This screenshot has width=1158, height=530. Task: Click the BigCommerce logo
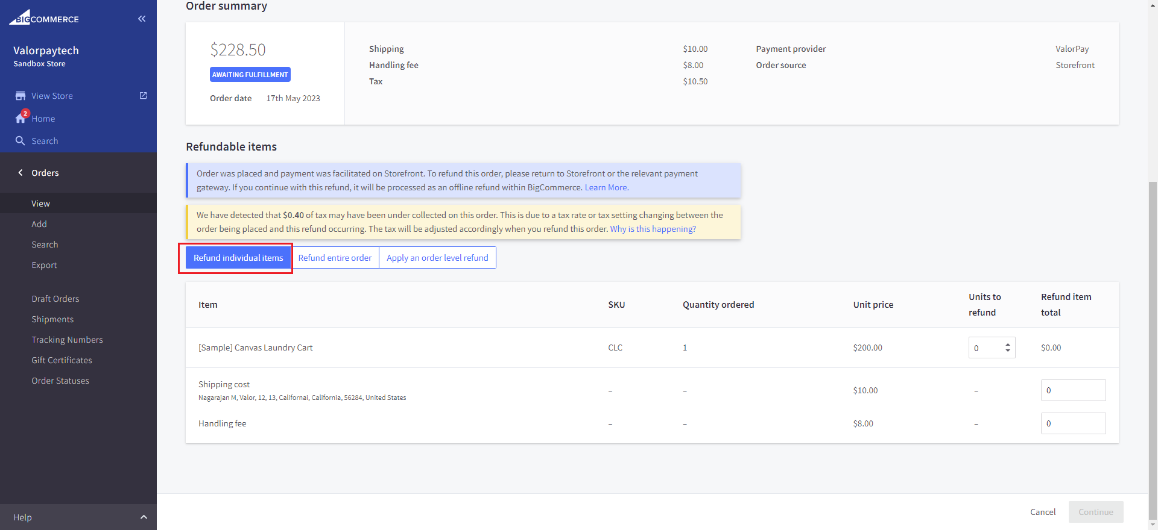click(x=44, y=18)
